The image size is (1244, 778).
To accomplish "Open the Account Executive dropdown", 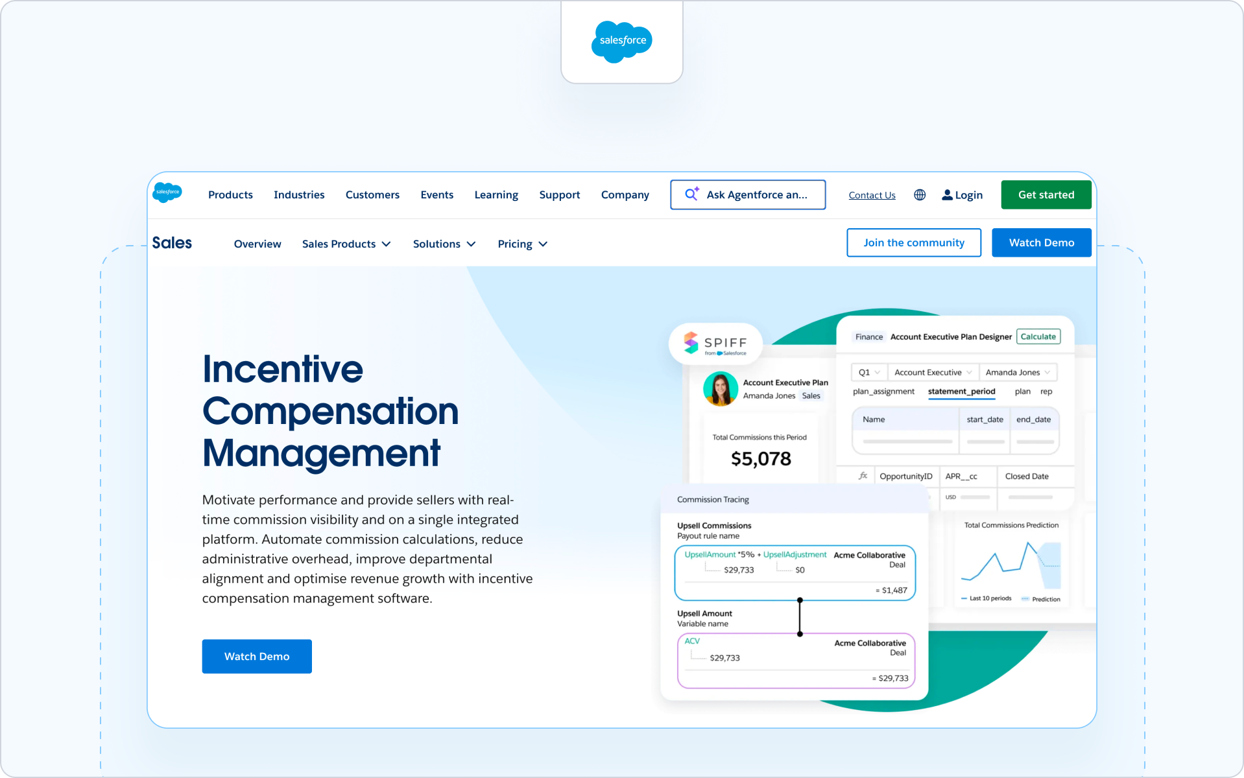I will 933,372.
